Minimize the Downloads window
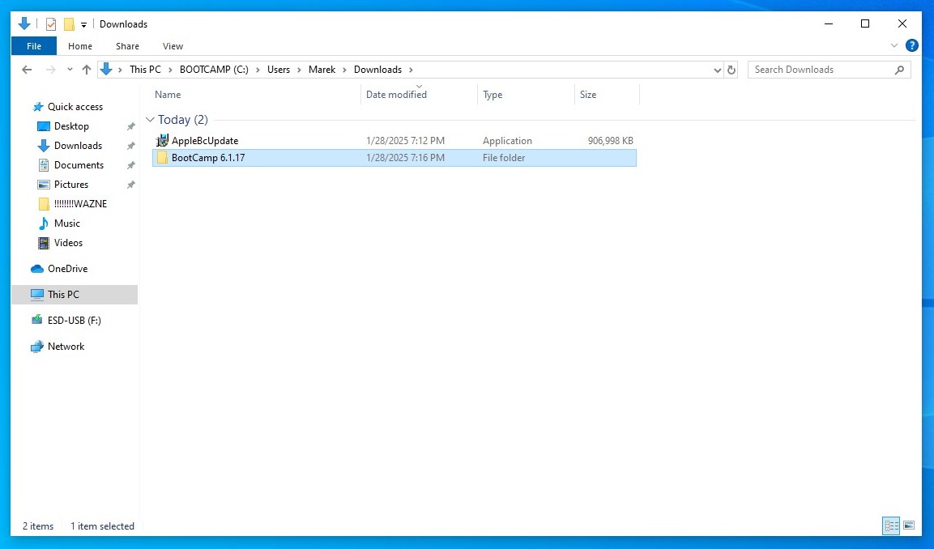Viewport: 934px width, 549px height. pyautogui.click(x=829, y=23)
